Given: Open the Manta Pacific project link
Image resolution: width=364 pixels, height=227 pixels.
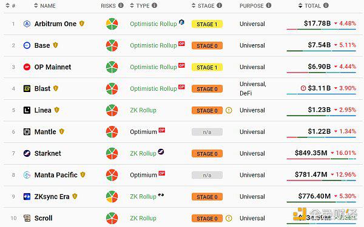Looking at the screenshot, I should pyautogui.click(x=56, y=175).
